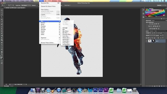The width and height of the screenshot is (167, 94).
Task: Choose Gaussian Blur... in Blur submenu
Action: pyautogui.click(x=67, y=34)
